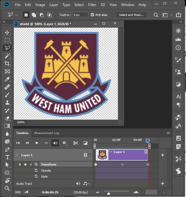This screenshot has width=186, height=197.
Task: Split clip at playhead with scissors
Action: (x=76, y=143)
